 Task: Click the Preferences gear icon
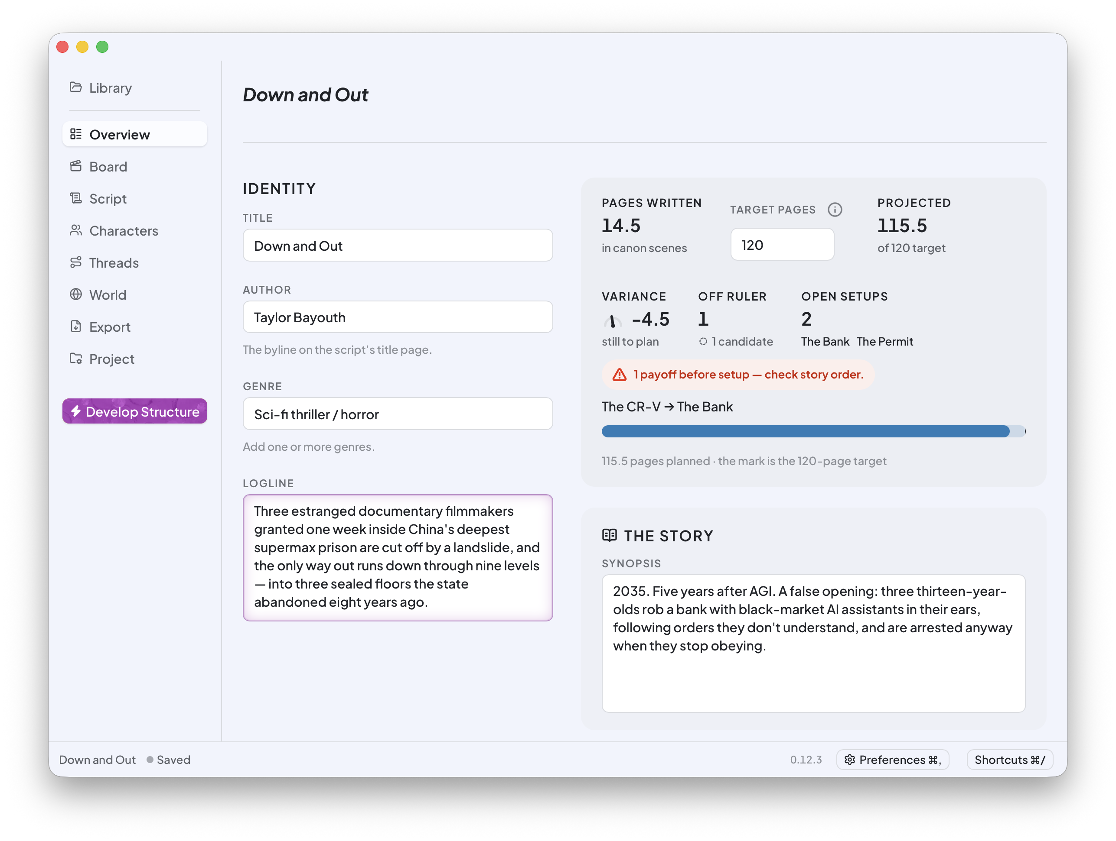[850, 760]
